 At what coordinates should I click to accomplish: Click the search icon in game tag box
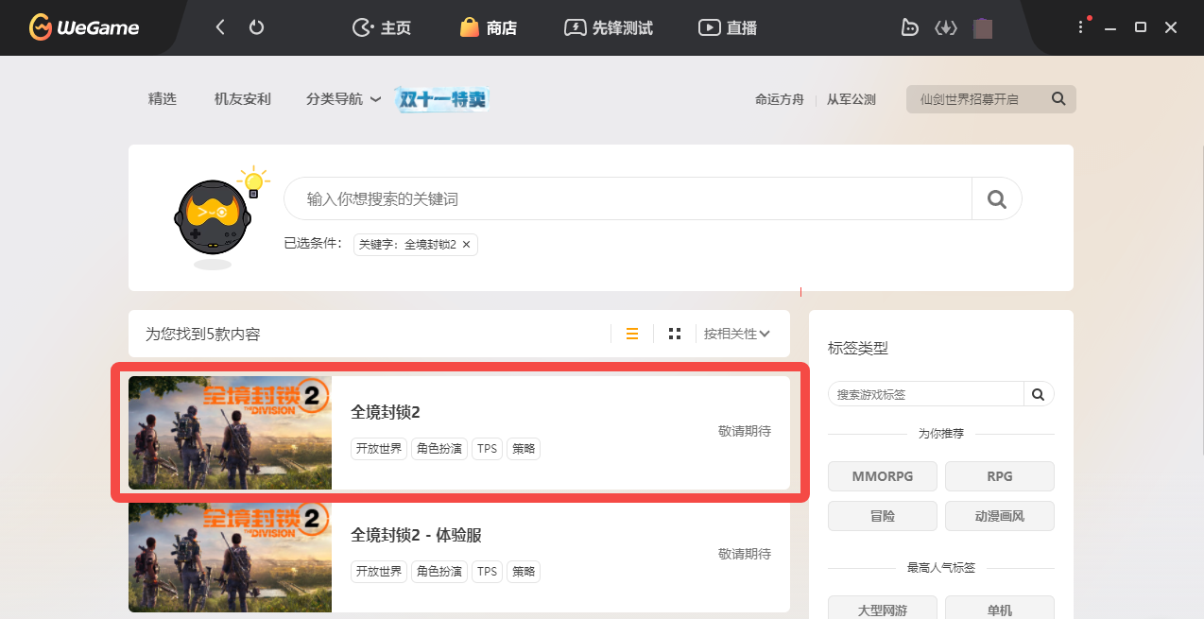[1038, 394]
